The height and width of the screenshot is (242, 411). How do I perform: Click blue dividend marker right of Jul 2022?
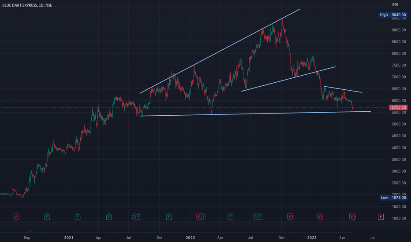pos(255,216)
